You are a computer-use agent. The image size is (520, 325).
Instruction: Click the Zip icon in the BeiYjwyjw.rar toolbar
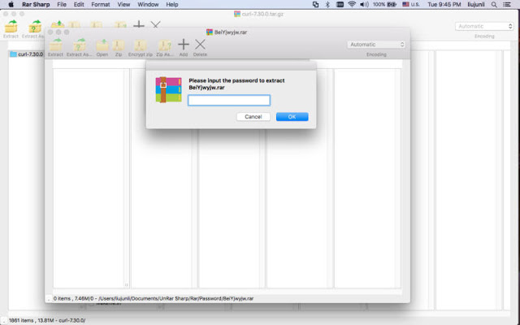click(x=119, y=47)
